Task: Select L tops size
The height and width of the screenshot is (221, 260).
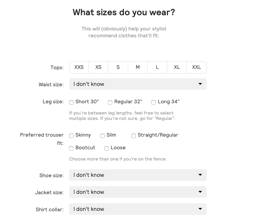Action: click(x=158, y=67)
